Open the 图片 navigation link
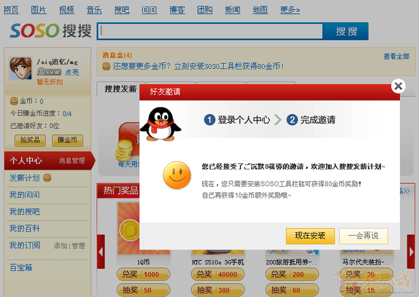The image size is (419, 297). (x=38, y=10)
